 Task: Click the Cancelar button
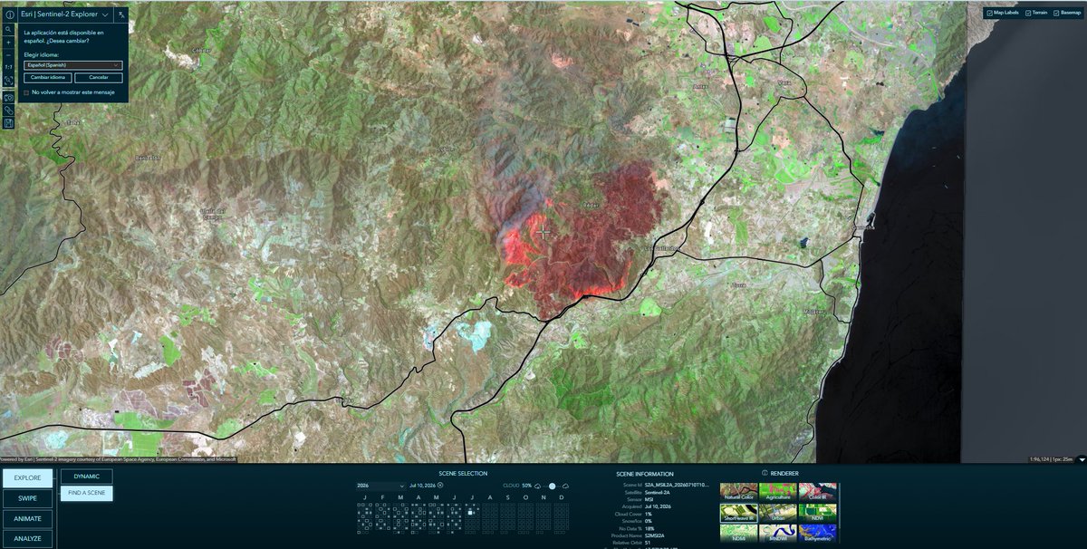(x=99, y=78)
